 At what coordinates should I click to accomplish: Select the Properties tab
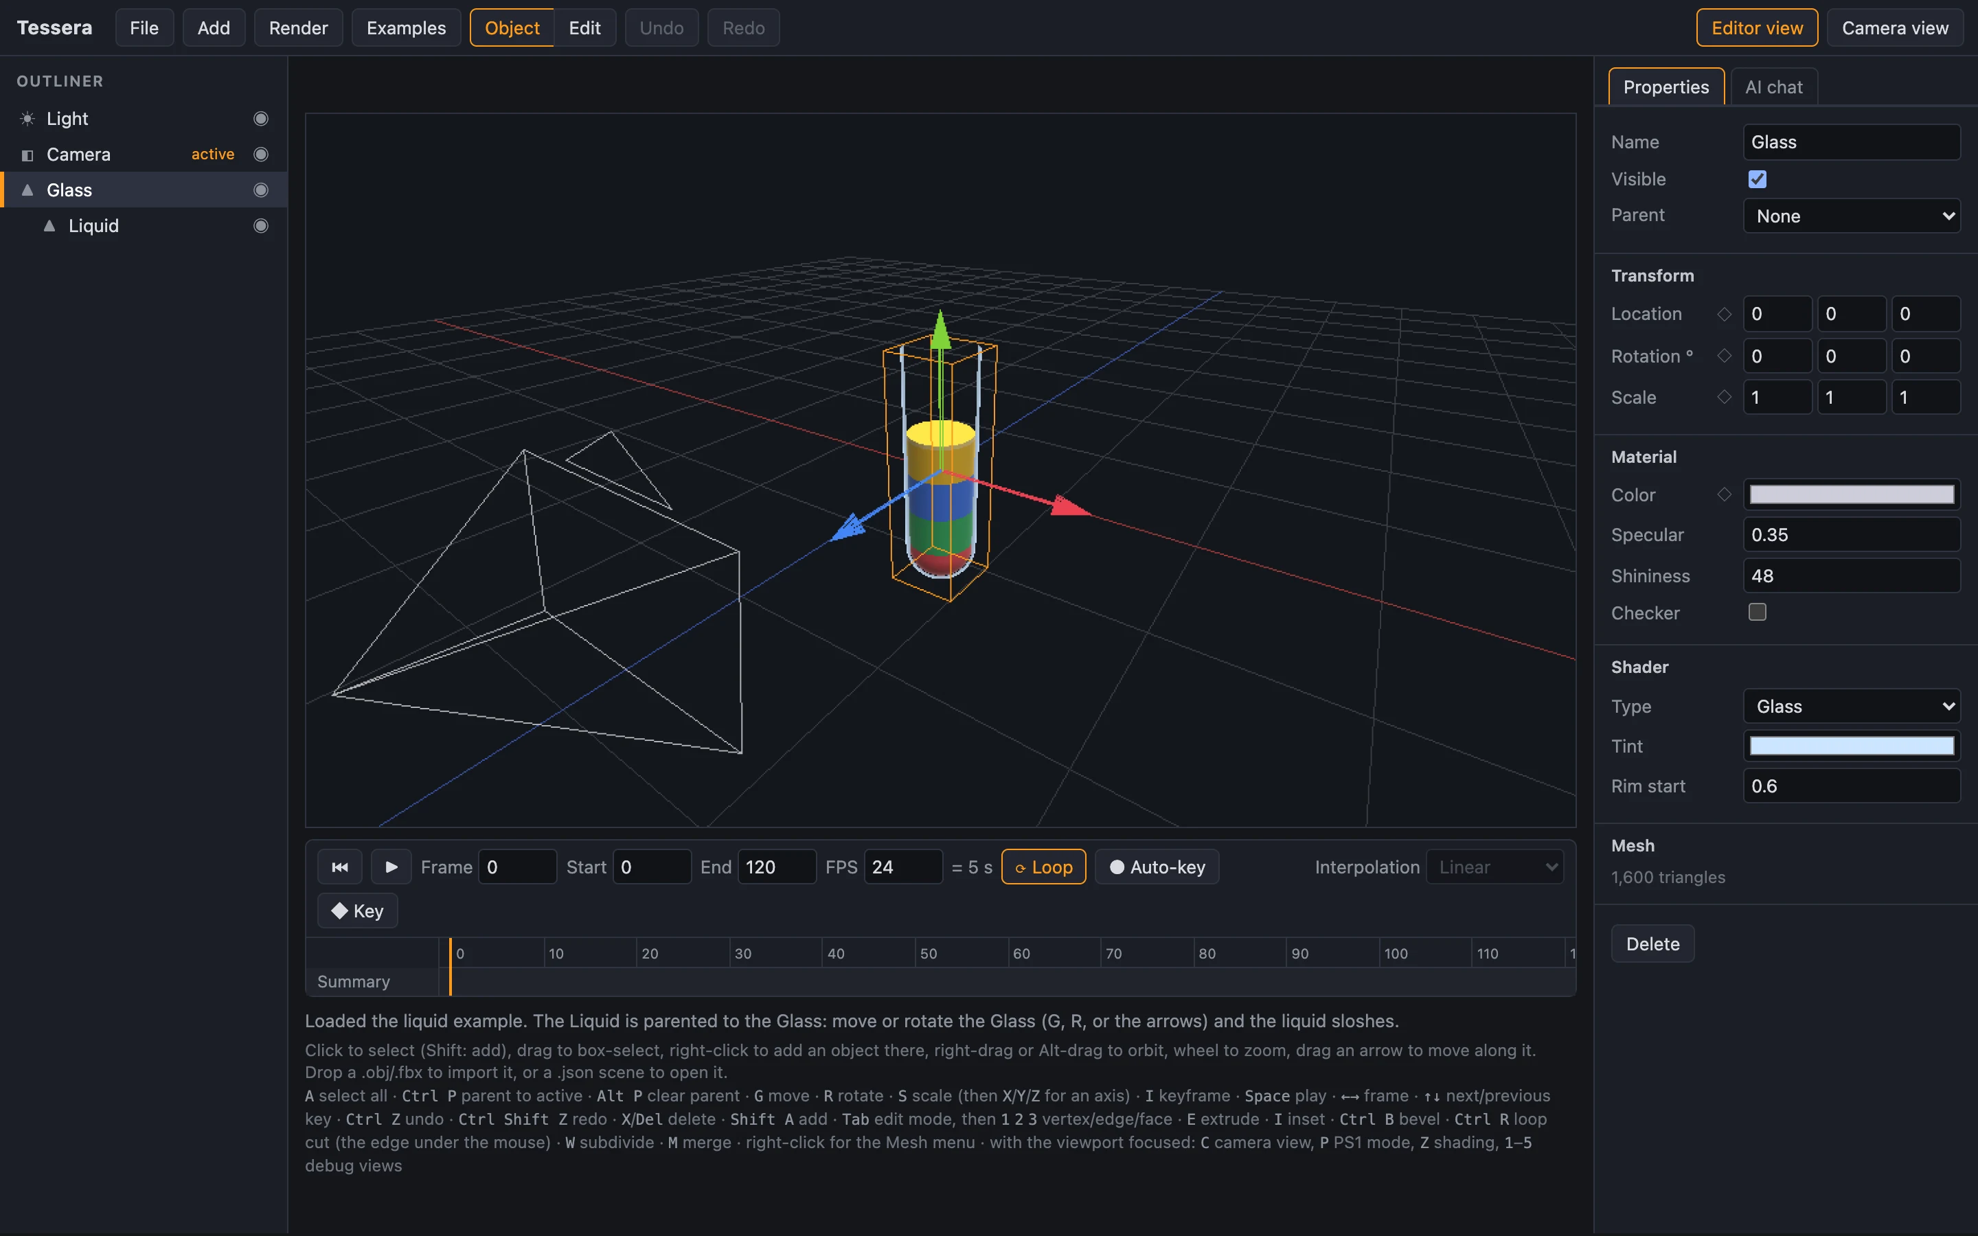[1666, 87]
